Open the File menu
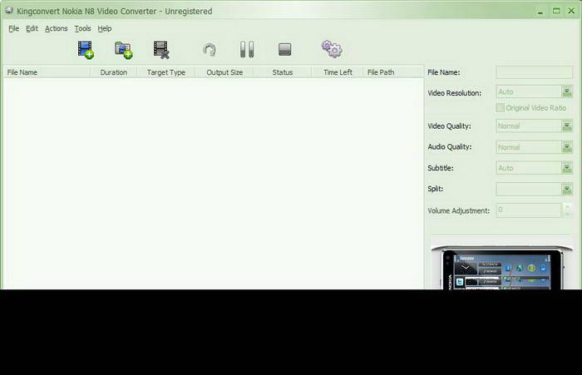582x375 pixels. coord(14,28)
